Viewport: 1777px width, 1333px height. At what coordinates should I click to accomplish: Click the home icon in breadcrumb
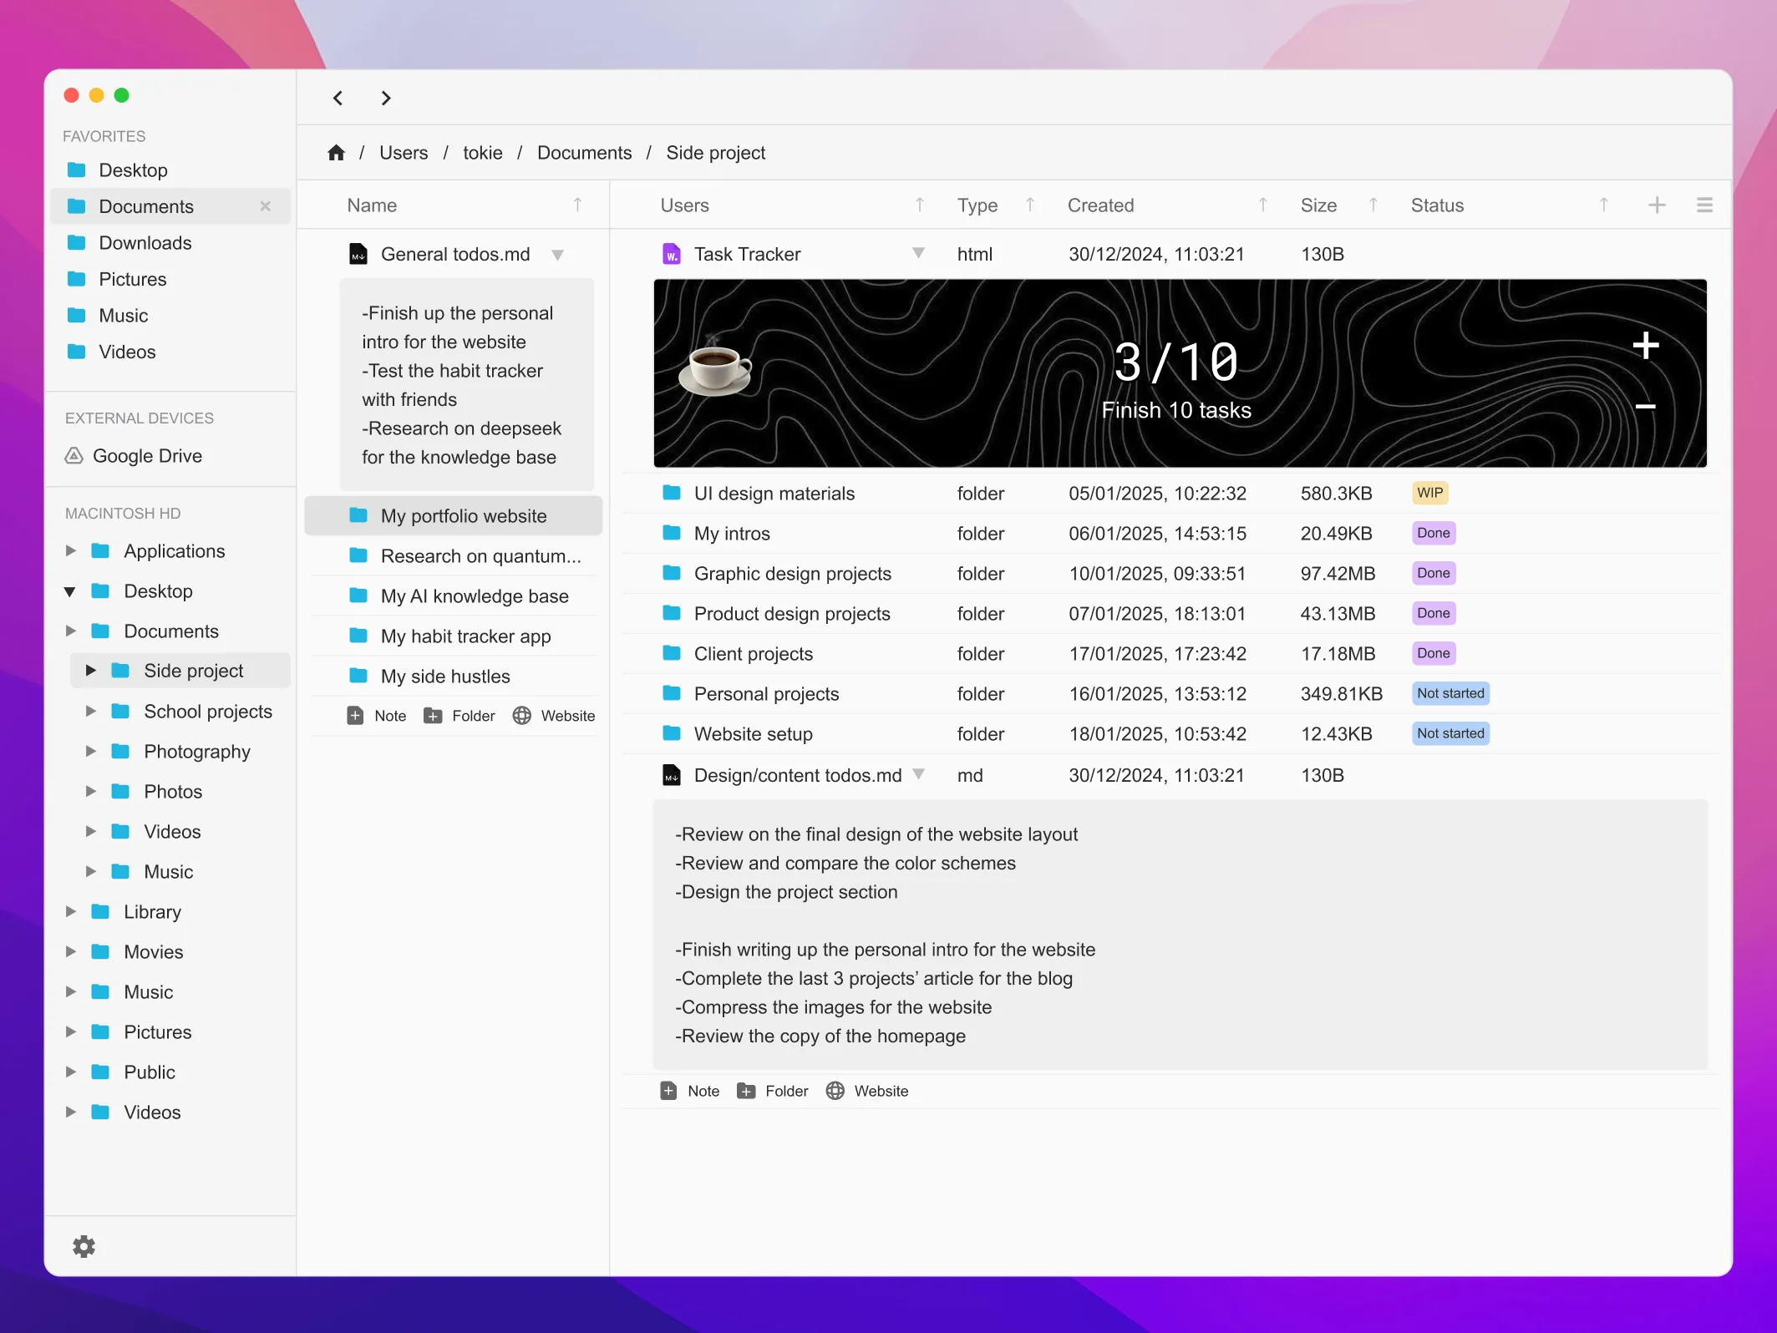click(336, 153)
